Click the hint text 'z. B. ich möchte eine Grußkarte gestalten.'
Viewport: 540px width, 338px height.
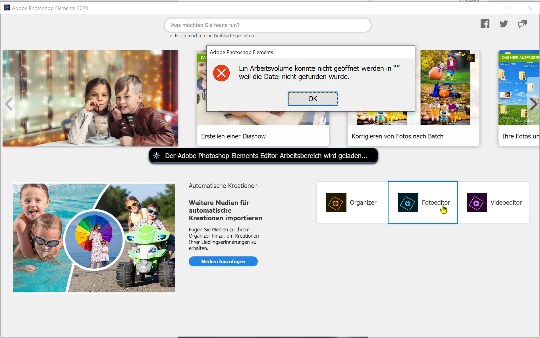(x=212, y=36)
